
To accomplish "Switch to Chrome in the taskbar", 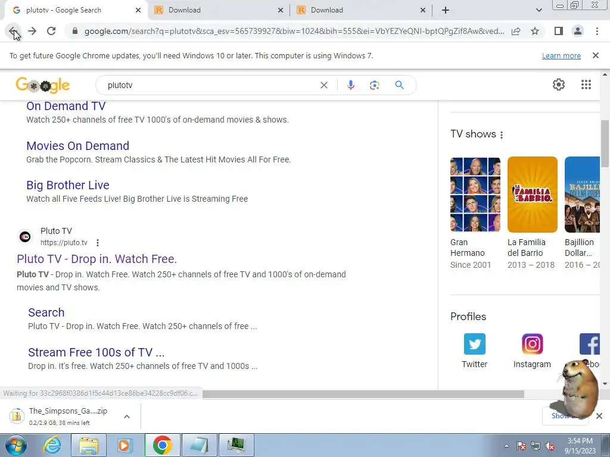I will [x=163, y=445].
